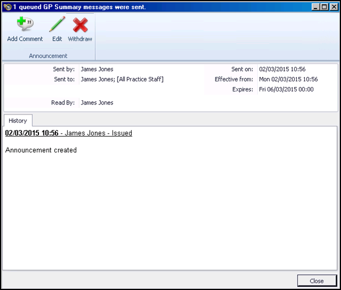
Task: Click the Add Comment speech bubble icon
Action: click(25, 25)
